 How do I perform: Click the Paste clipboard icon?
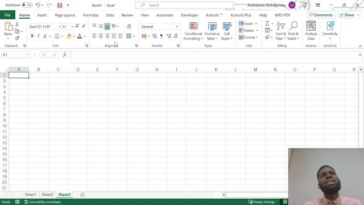click(x=9, y=27)
